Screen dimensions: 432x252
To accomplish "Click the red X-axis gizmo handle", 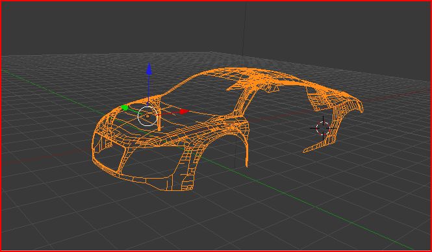I will [x=183, y=112].
